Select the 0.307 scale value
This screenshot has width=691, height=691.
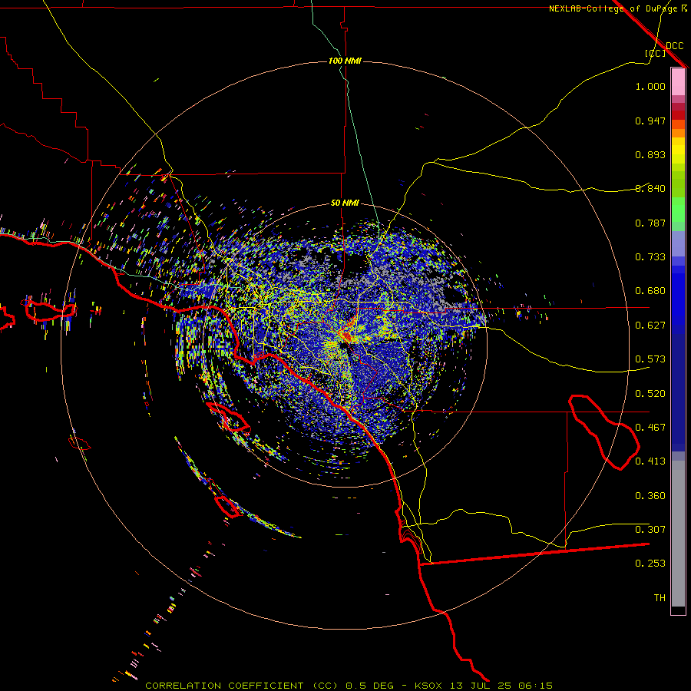(650, 530)
